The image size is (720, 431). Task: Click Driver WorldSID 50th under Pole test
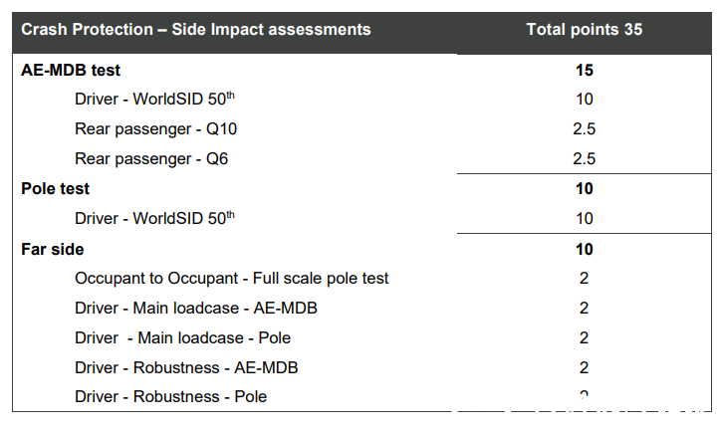click(154, 218)
